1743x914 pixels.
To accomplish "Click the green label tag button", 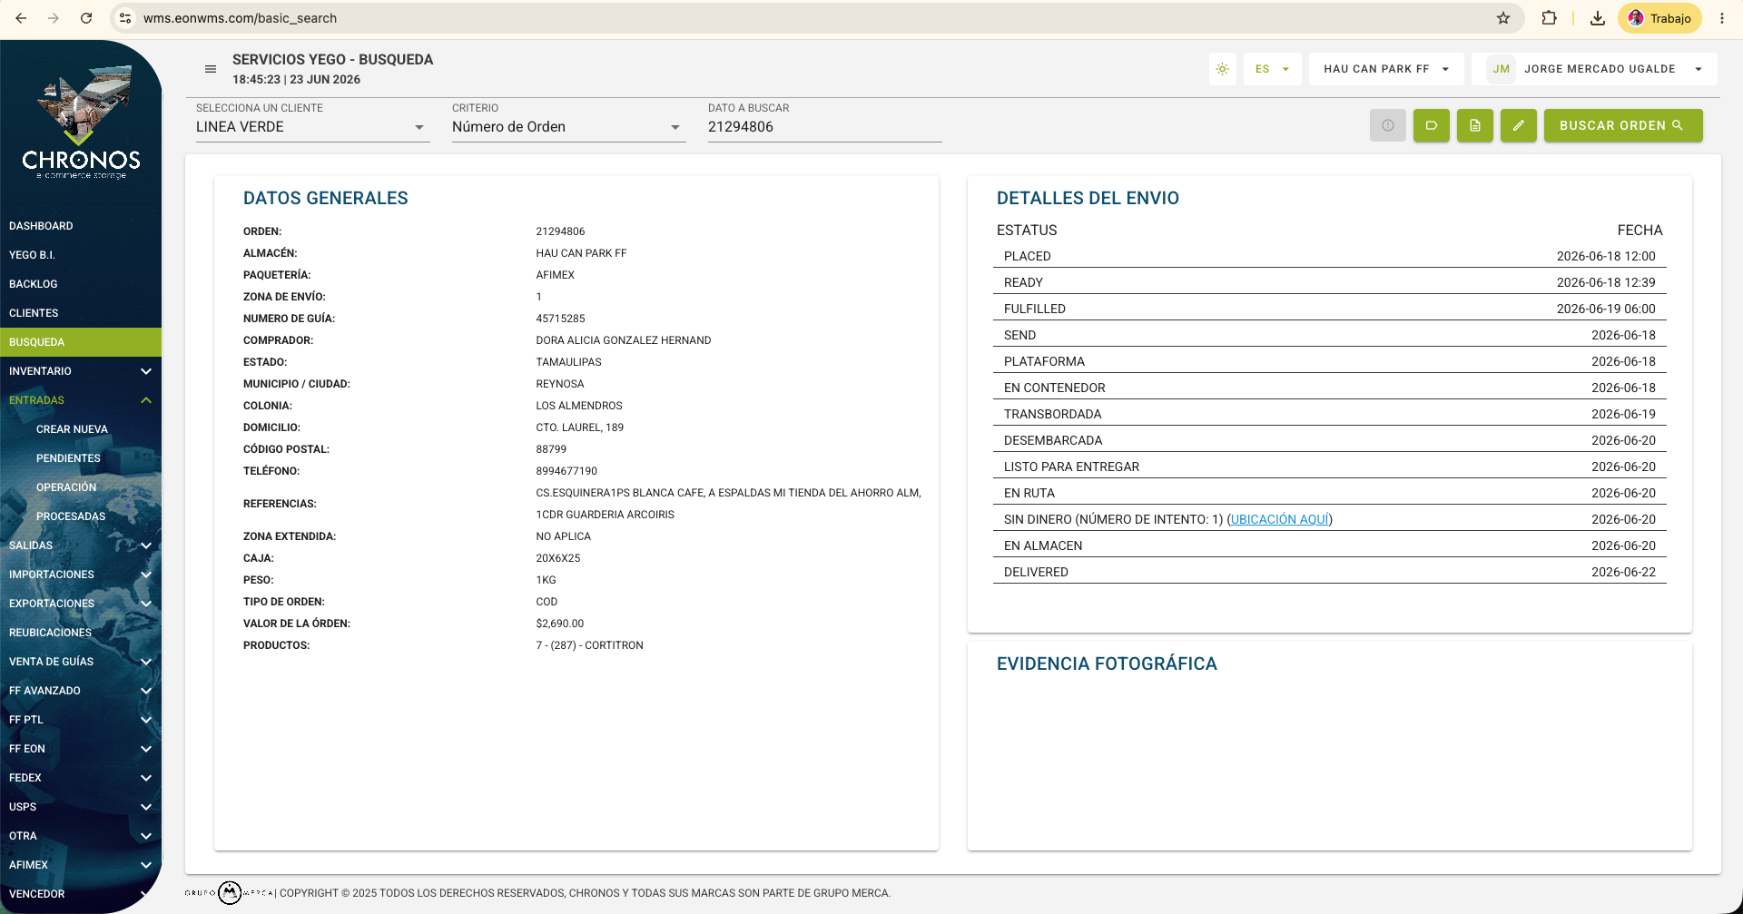I will point(1432,125).
